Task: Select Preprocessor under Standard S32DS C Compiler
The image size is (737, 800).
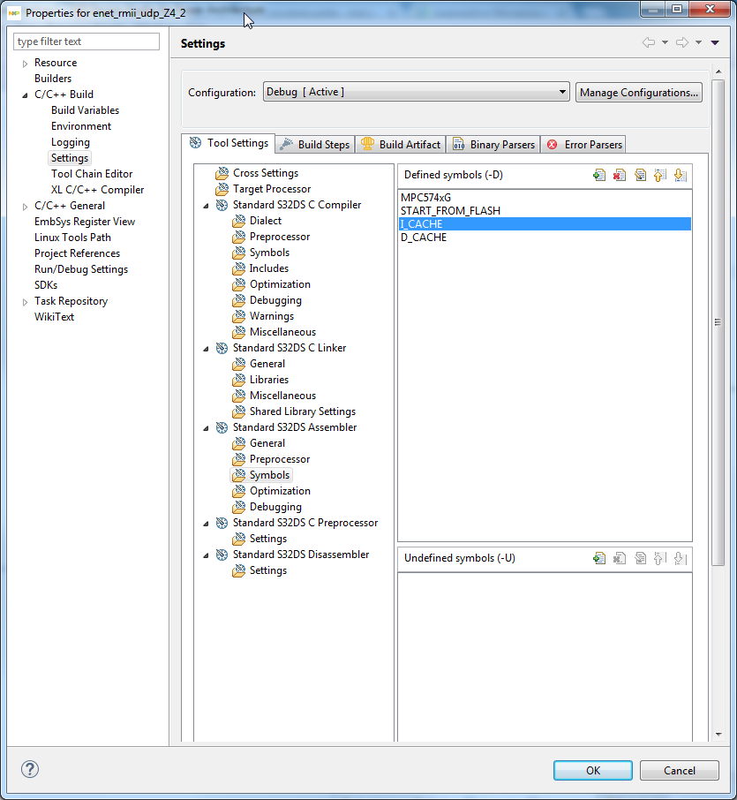Action: click(x=280, y=237)
